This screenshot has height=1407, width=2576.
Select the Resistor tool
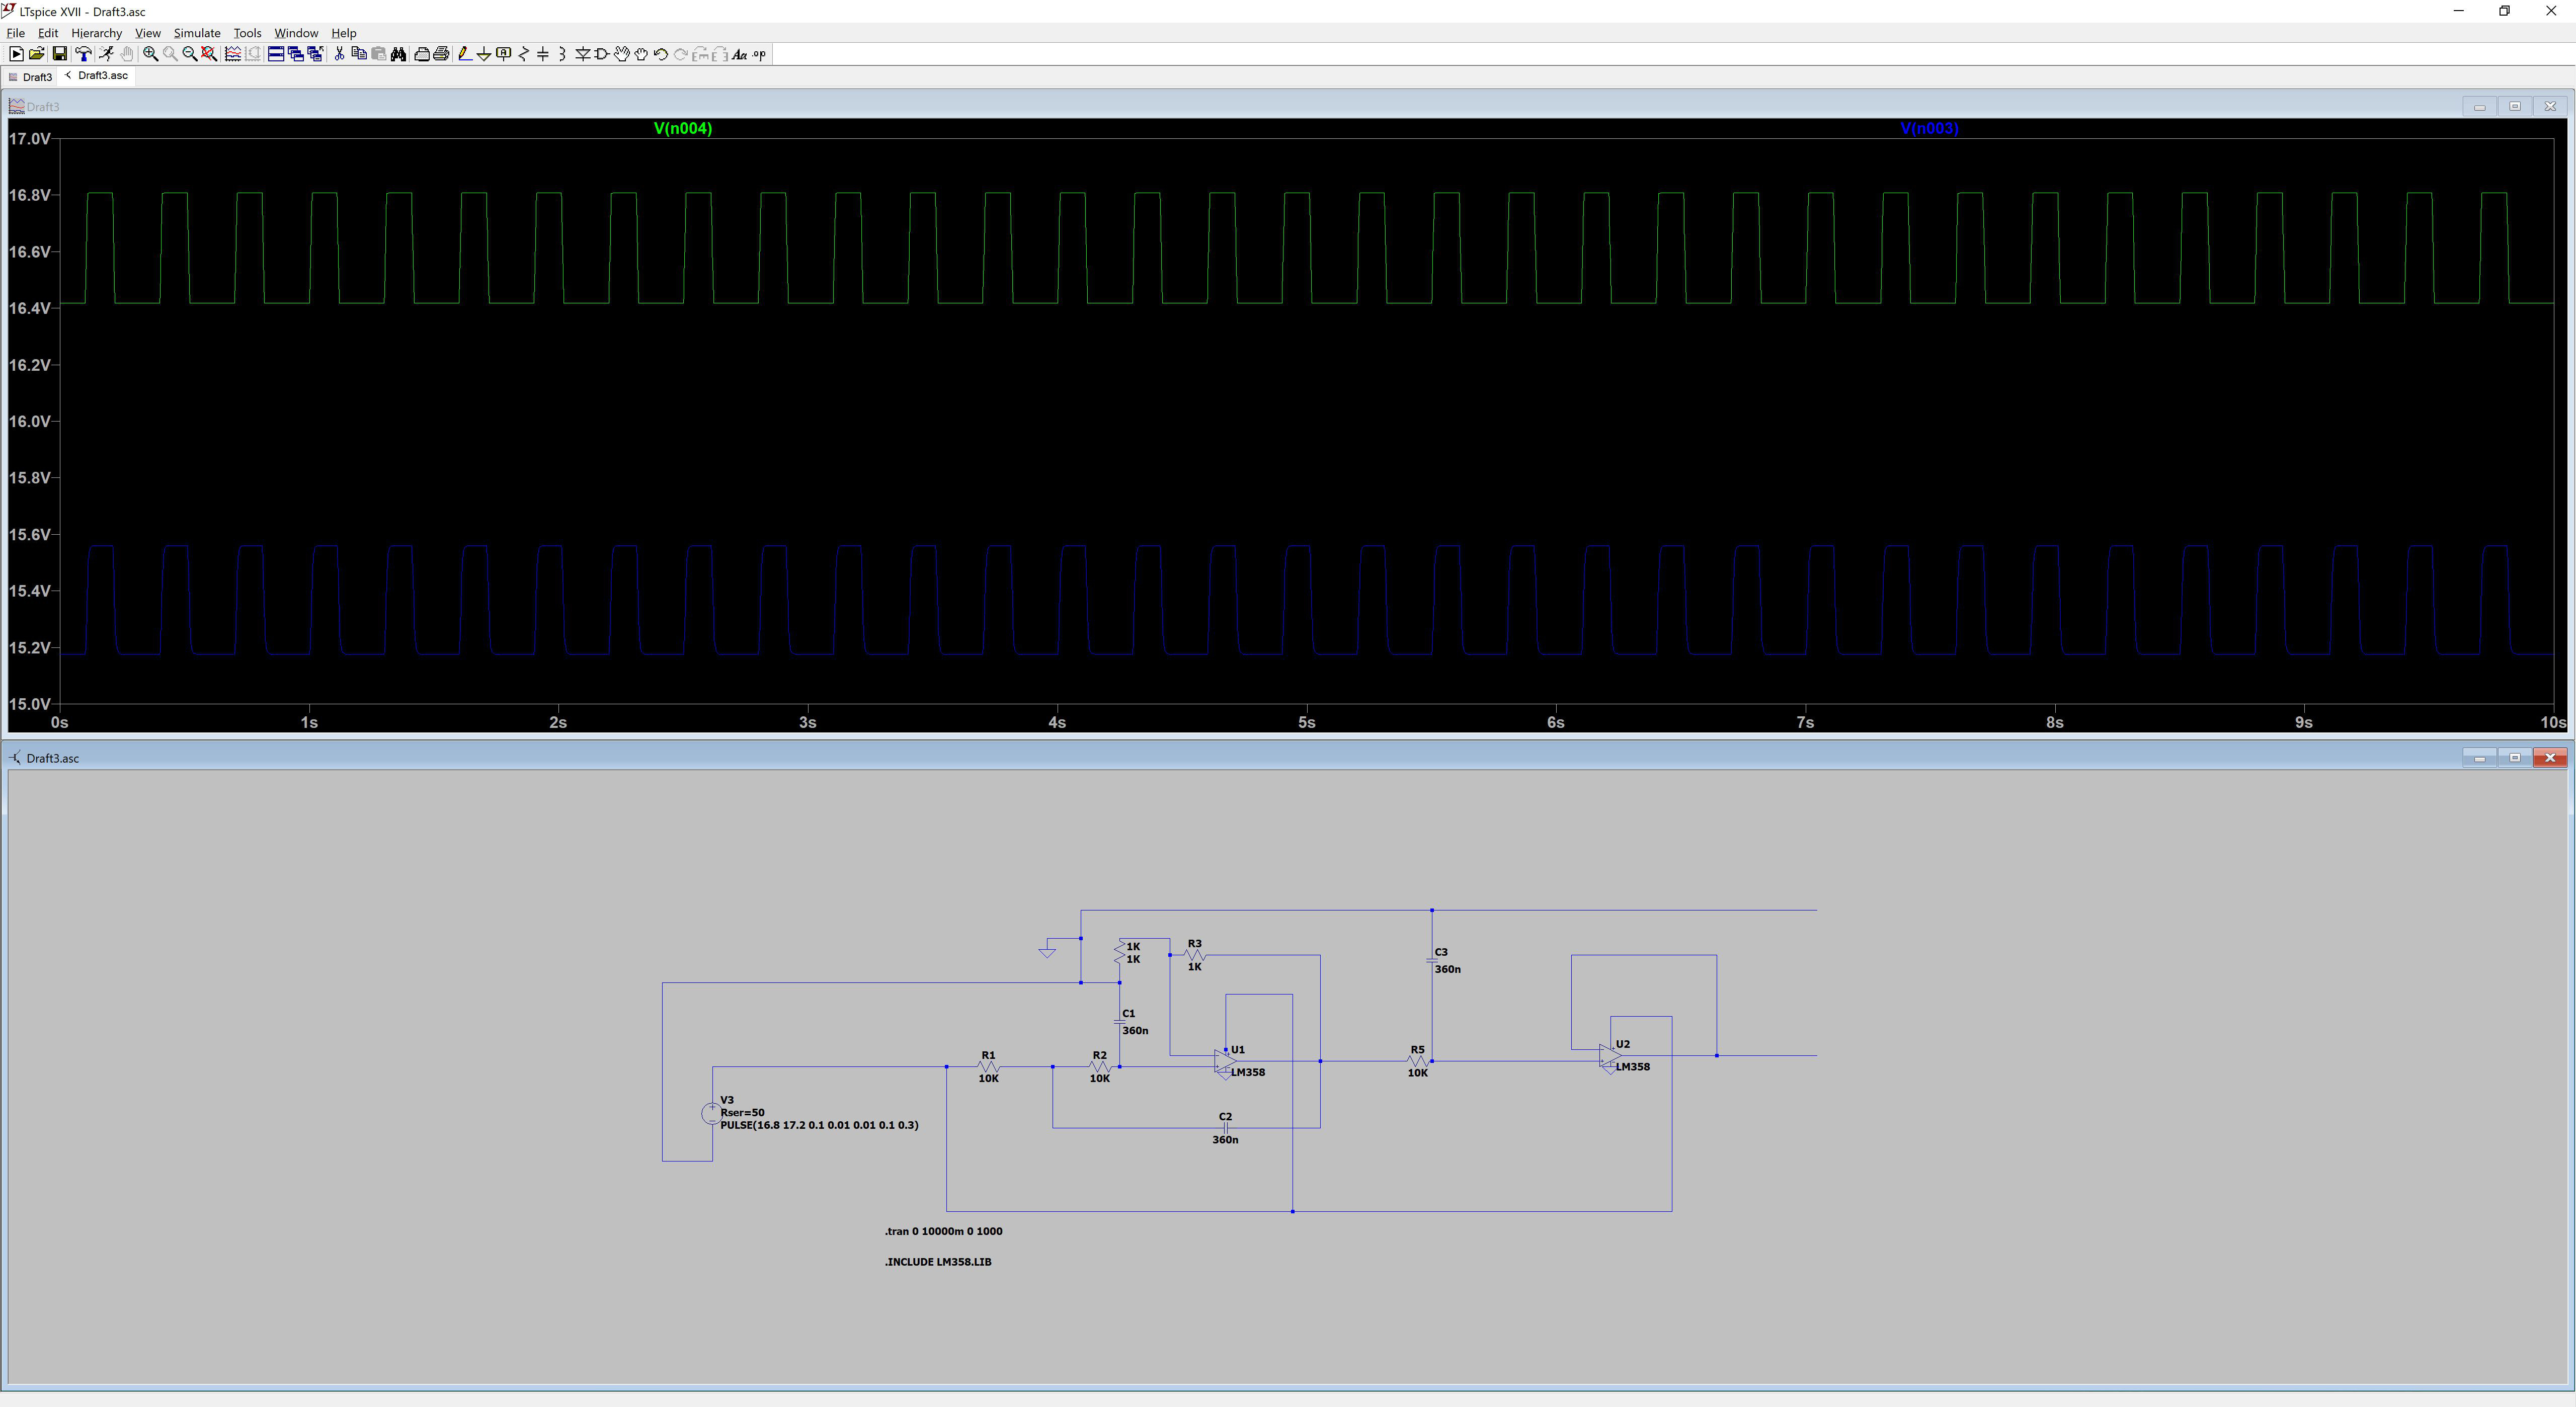(x=524, y=54)
